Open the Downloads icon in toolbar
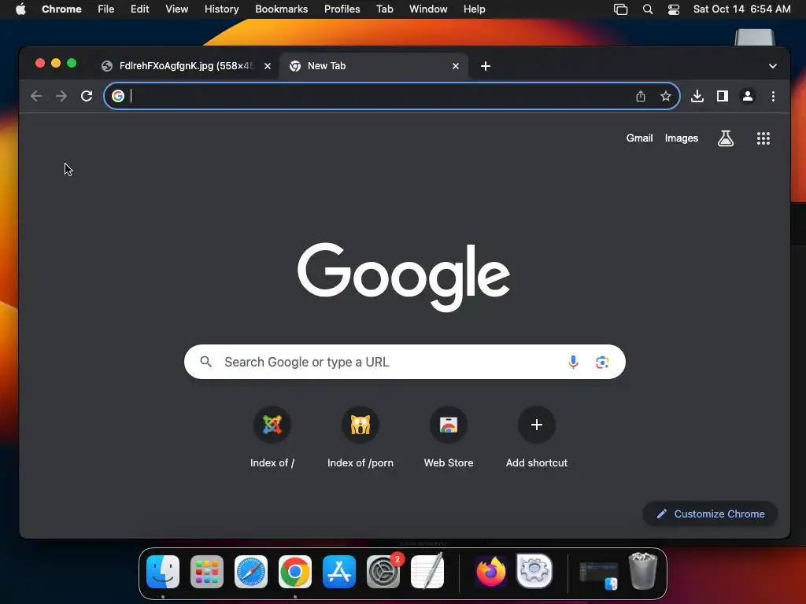 coord(697,96)
